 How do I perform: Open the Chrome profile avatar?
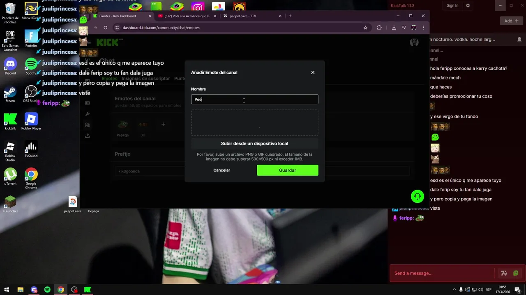coord(413,27)
